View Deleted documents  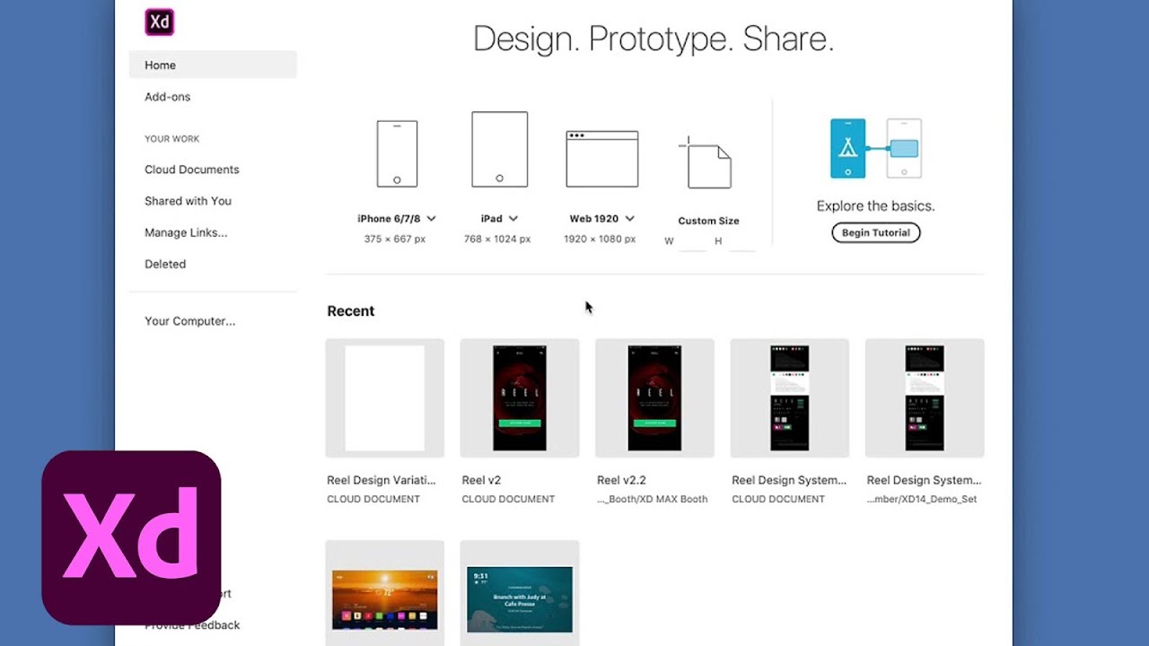tap(165, 264)
